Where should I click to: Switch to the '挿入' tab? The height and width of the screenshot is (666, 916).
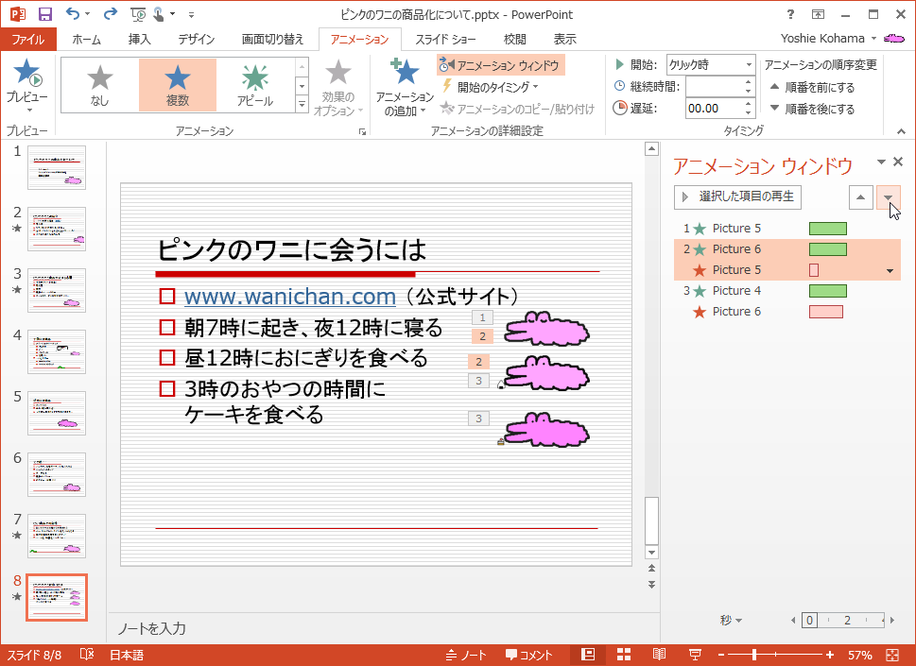[140, 39]
